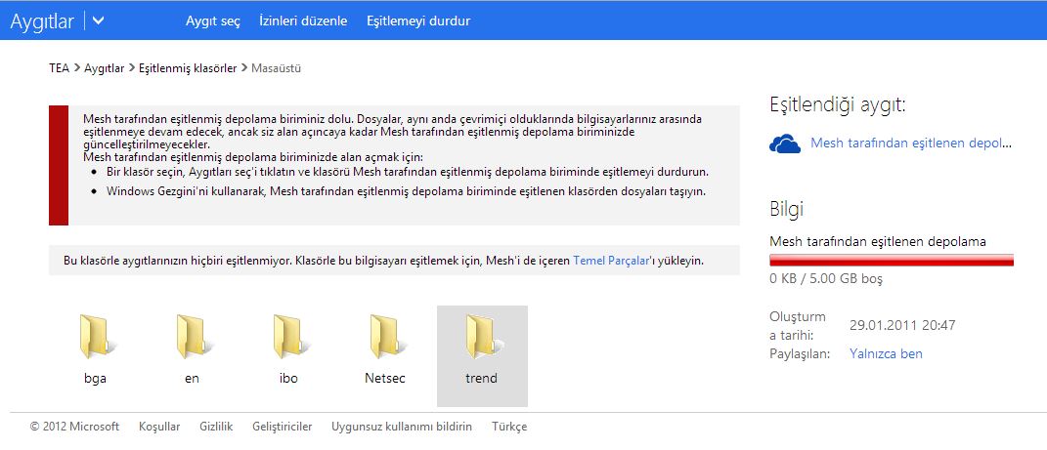Click the Bilgi section heading

point(787,209)
